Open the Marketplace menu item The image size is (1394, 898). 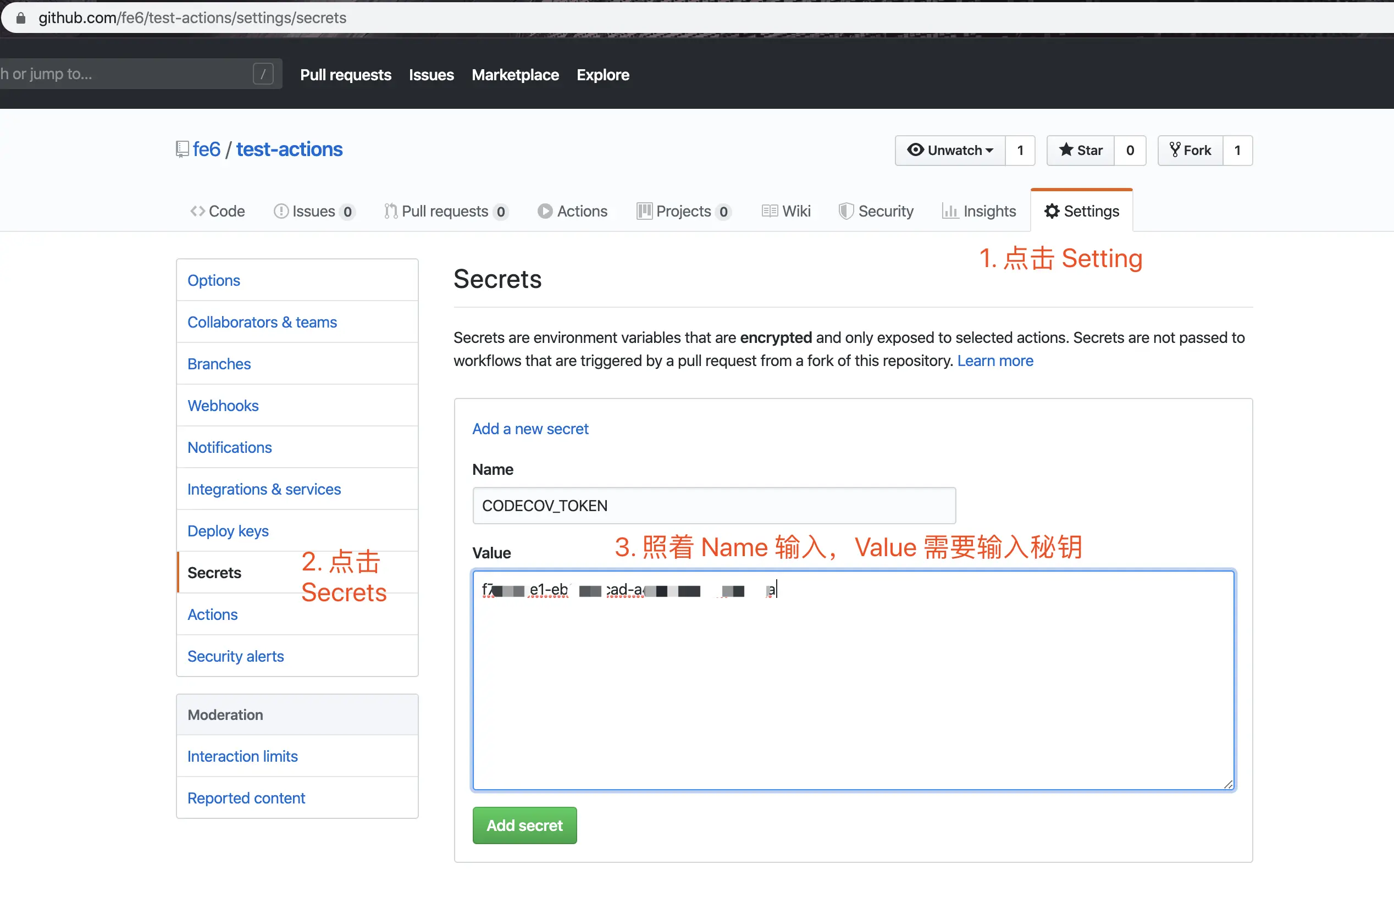[515, 75]
